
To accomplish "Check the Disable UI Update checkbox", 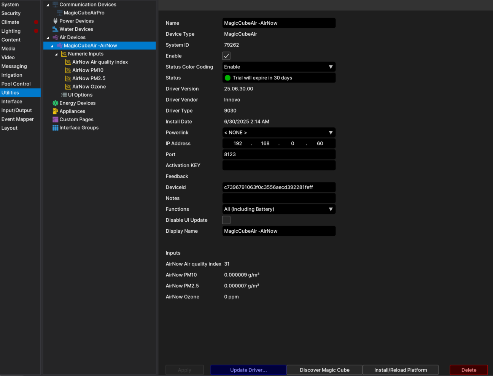I will (226, 220).
